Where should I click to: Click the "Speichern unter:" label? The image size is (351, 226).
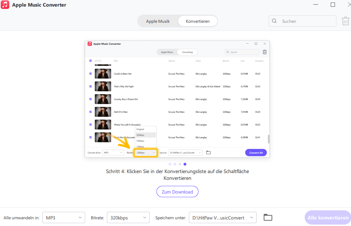coord(171,218)
